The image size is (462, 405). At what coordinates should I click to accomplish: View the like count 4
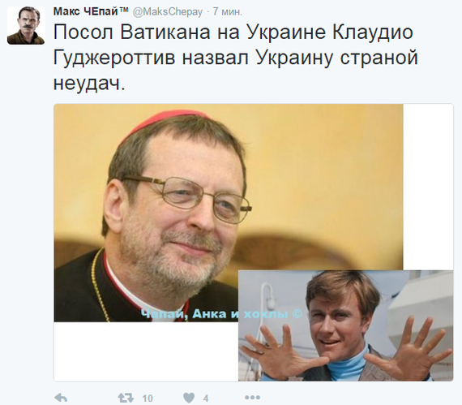click(x=206, y=399)
